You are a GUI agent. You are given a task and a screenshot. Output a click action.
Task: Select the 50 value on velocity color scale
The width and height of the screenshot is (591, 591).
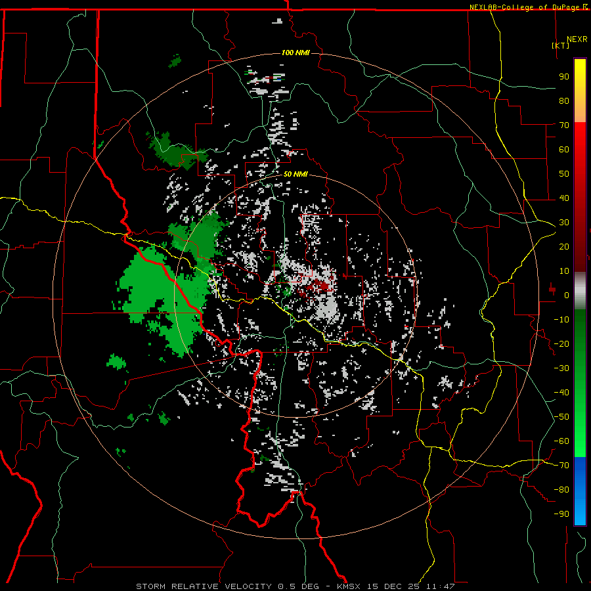tap(564, 174)
